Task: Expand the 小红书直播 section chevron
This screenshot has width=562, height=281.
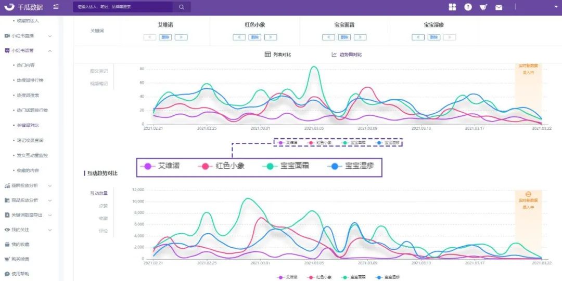Action: pyautogui.click(x=50, y=36)
